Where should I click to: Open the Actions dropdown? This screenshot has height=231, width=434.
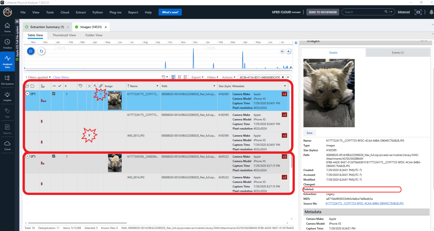229,77
